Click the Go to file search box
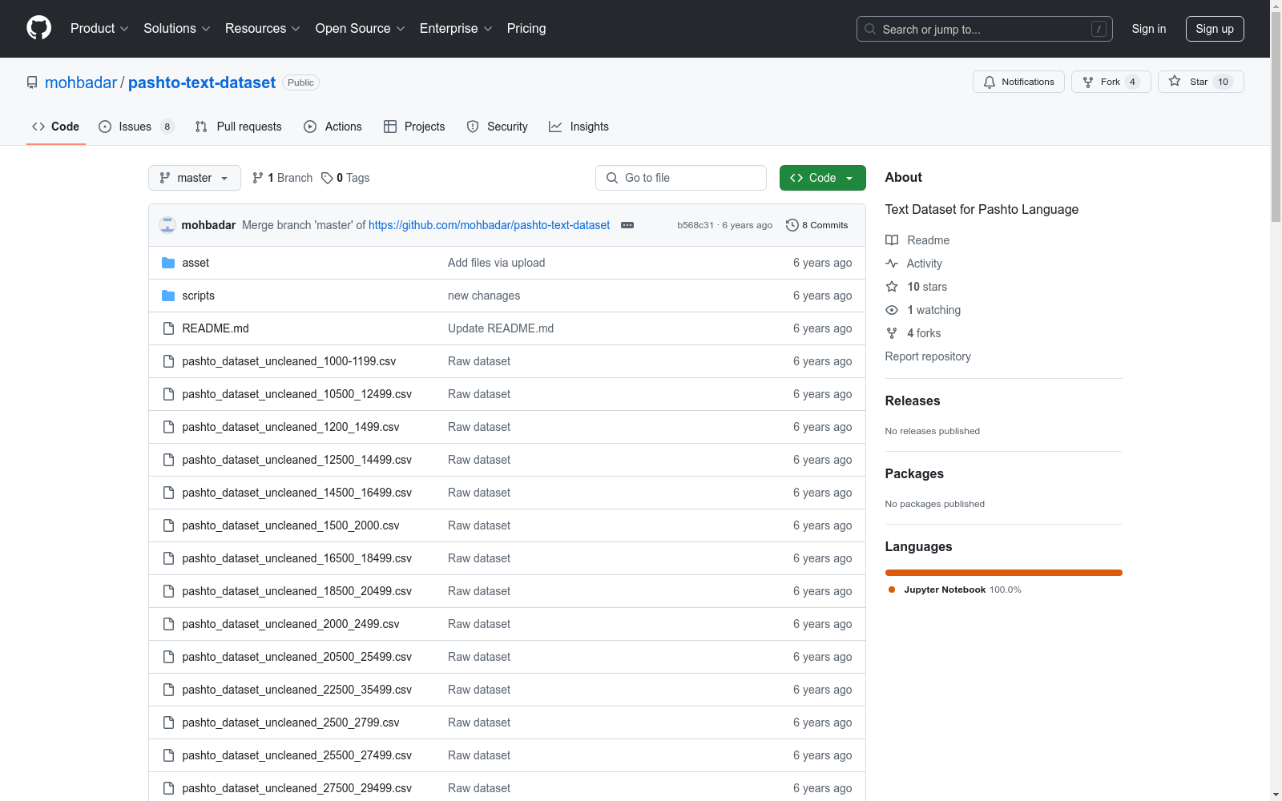 [681, 178]
